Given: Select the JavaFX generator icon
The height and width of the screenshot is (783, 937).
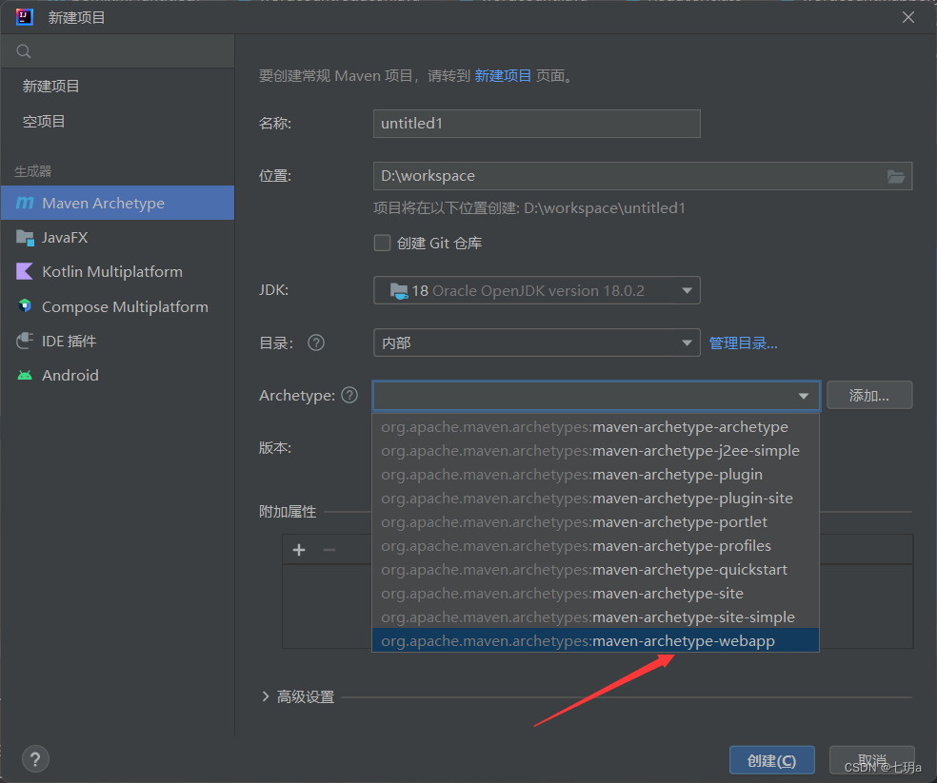Looking at the screenshot, I should click(25, 238).
